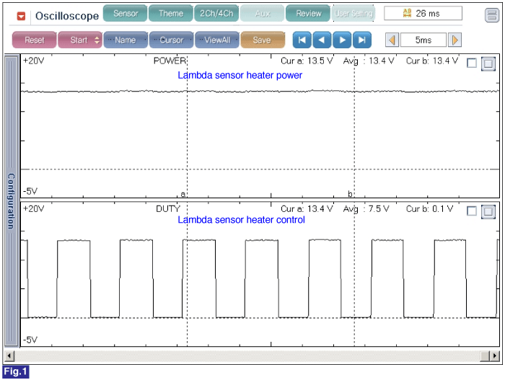This screenshot has width=505, height=380.
Task: Open the stacked panel menu icon at top right
Action: 492,15
